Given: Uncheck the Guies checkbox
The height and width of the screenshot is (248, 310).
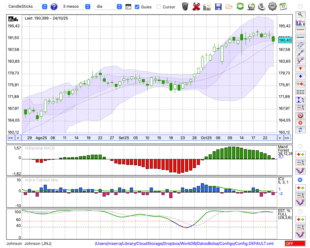Looking at the screenshot, I should [x=137, y=7].
